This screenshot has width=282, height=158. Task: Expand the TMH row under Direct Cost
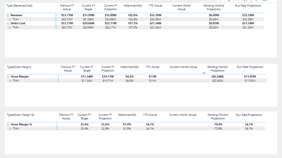tap(10, 28)
